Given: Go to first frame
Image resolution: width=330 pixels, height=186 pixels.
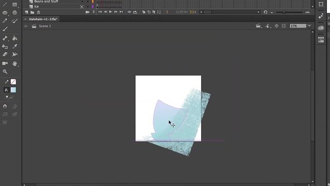Looking at the screenshot, I should tap(100, 12).
